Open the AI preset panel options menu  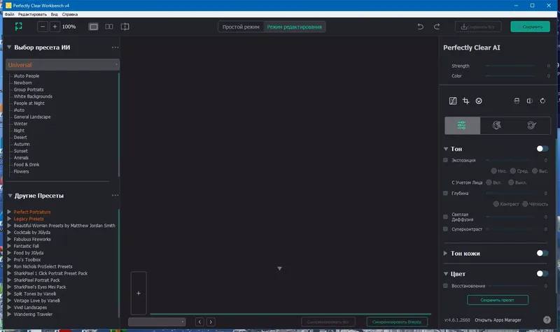115,48
